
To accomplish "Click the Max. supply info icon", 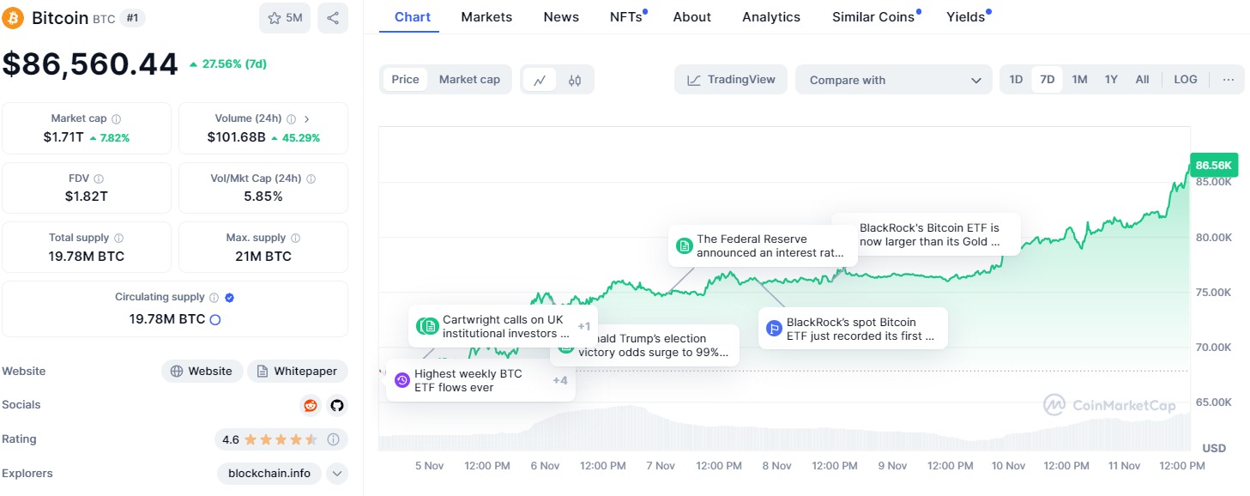I will pos(295,239).
